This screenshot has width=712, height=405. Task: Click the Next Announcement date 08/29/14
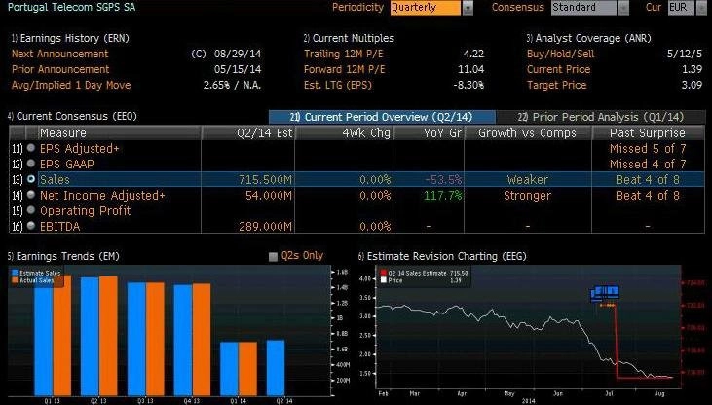coord(238,54)
